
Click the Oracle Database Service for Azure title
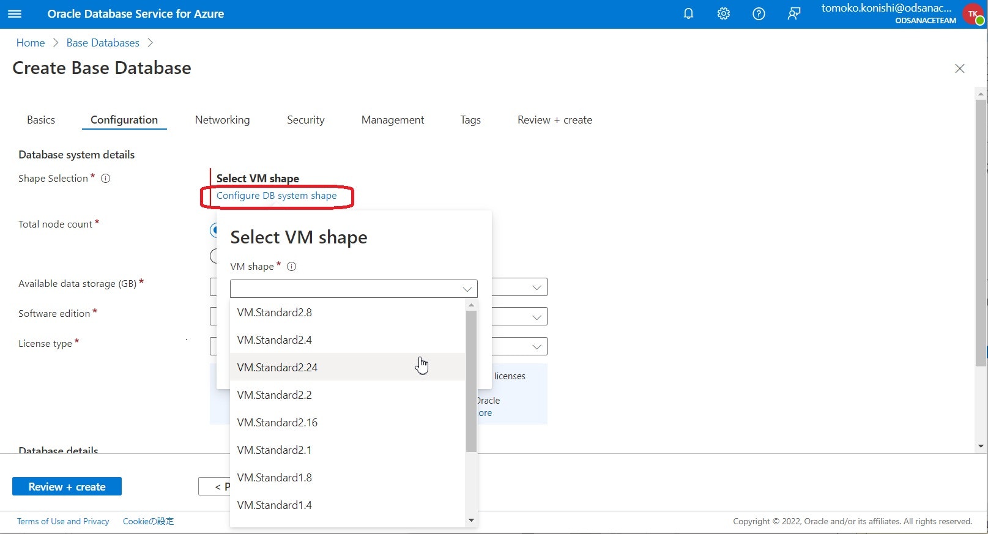pos(136,14)
